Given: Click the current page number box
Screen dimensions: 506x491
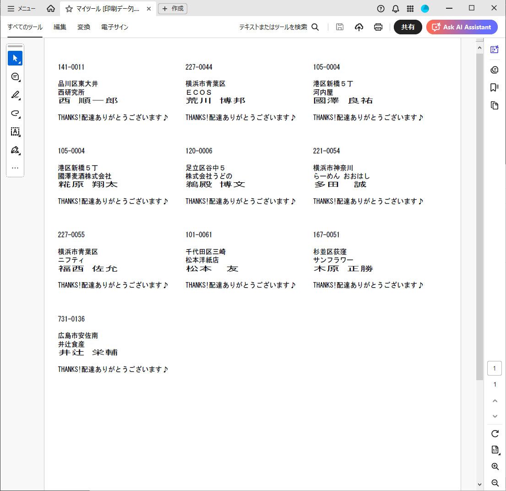Looking at the screenshot, I should click(x=495, y=368).
